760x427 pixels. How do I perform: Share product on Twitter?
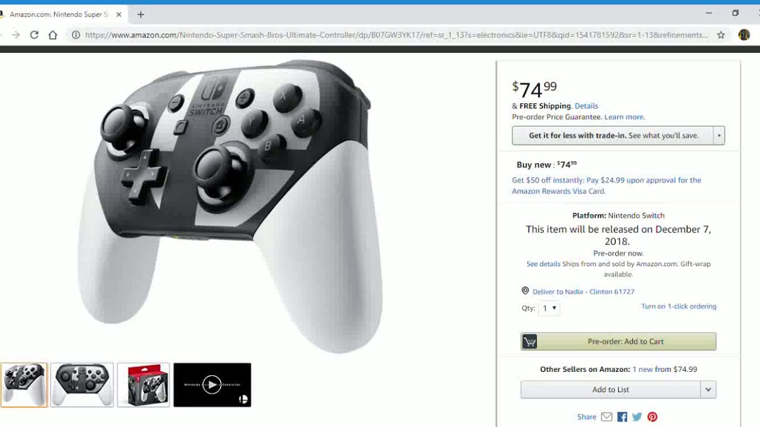pyautogui.click(x=637, y=417)
